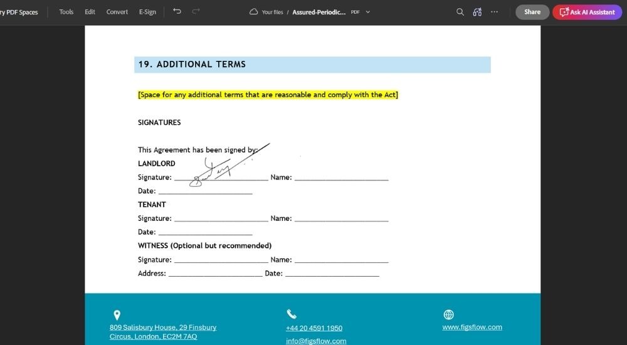Click Ask AI Assistant button
Image resolution: width=627 pixels, height=345 pixels.
click(x=587, y=12)
